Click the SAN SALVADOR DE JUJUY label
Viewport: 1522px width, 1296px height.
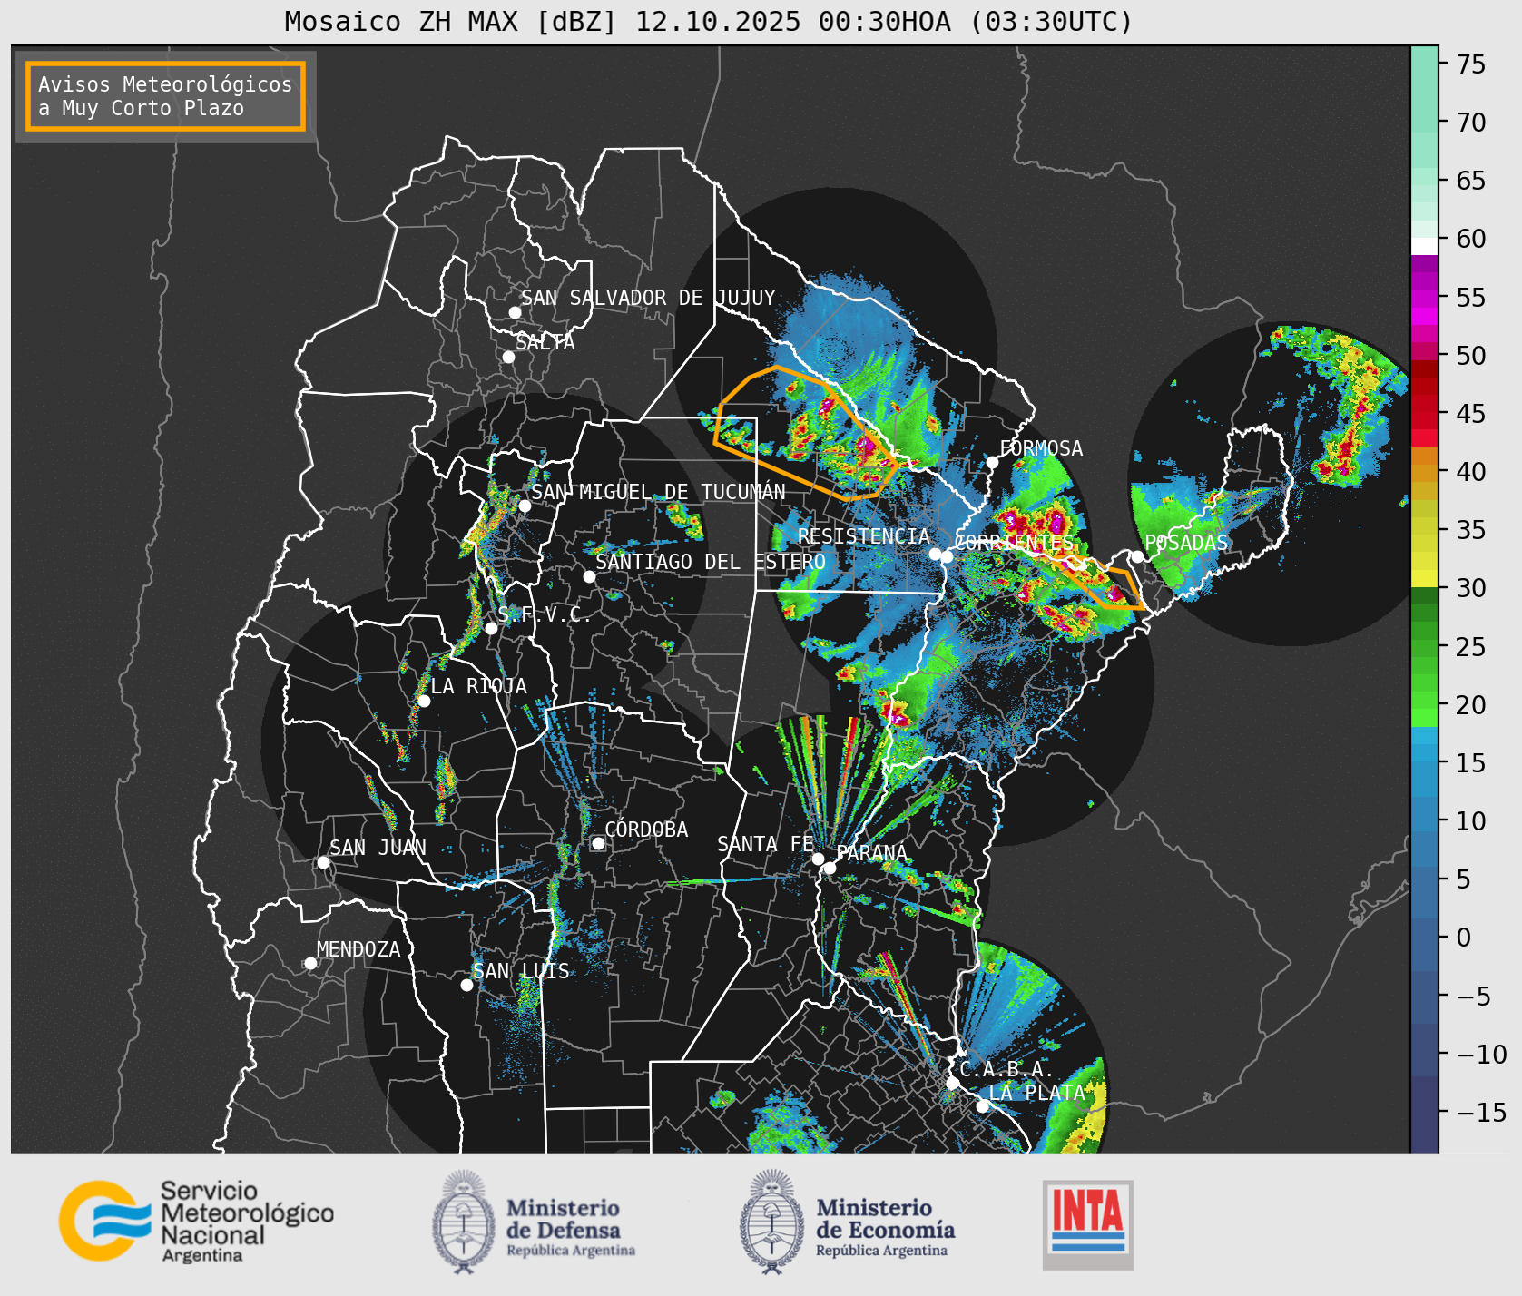click(648, 298)
